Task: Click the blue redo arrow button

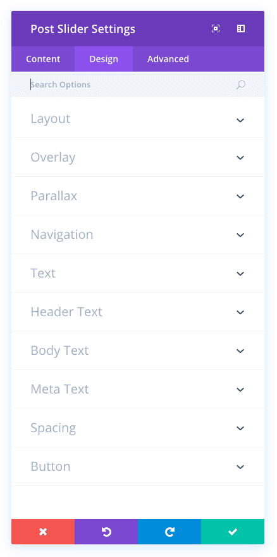Action: (169, 532)
